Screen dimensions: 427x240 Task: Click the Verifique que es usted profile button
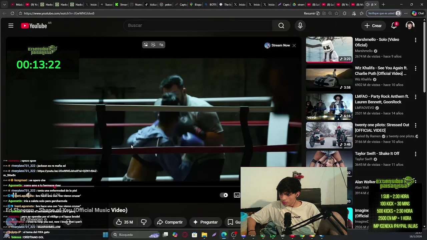pos(384,13)
